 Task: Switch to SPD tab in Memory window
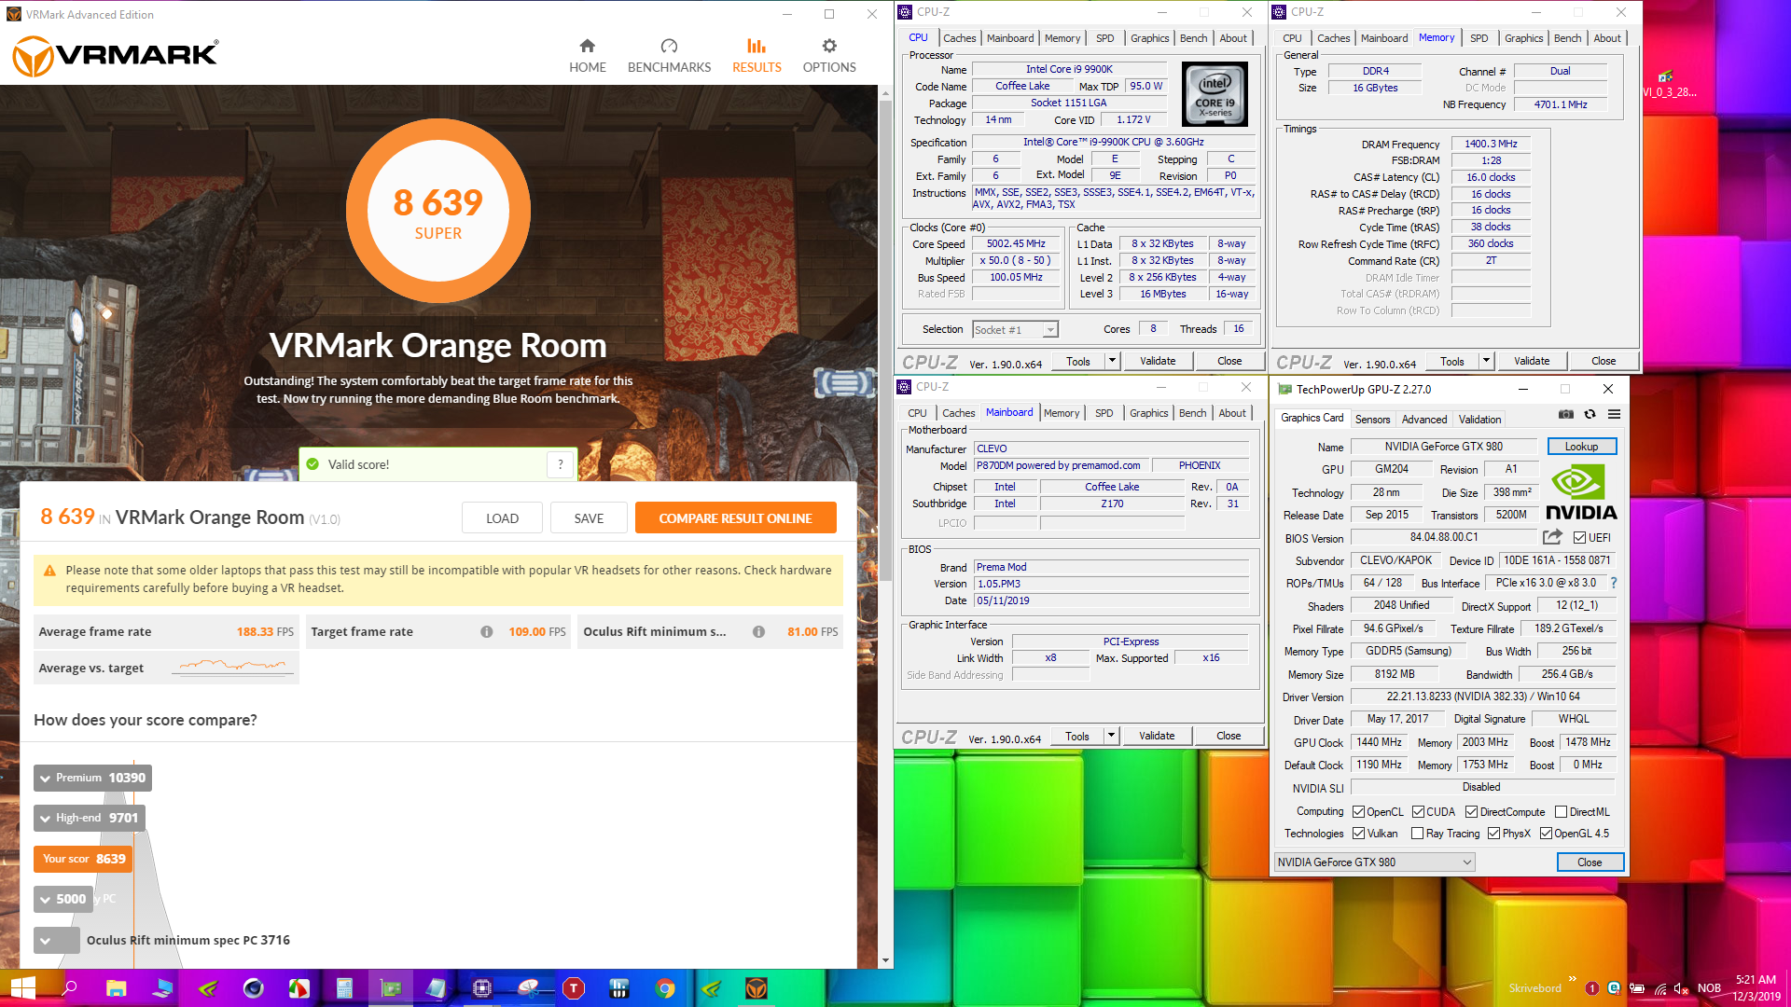(1479, 38)
